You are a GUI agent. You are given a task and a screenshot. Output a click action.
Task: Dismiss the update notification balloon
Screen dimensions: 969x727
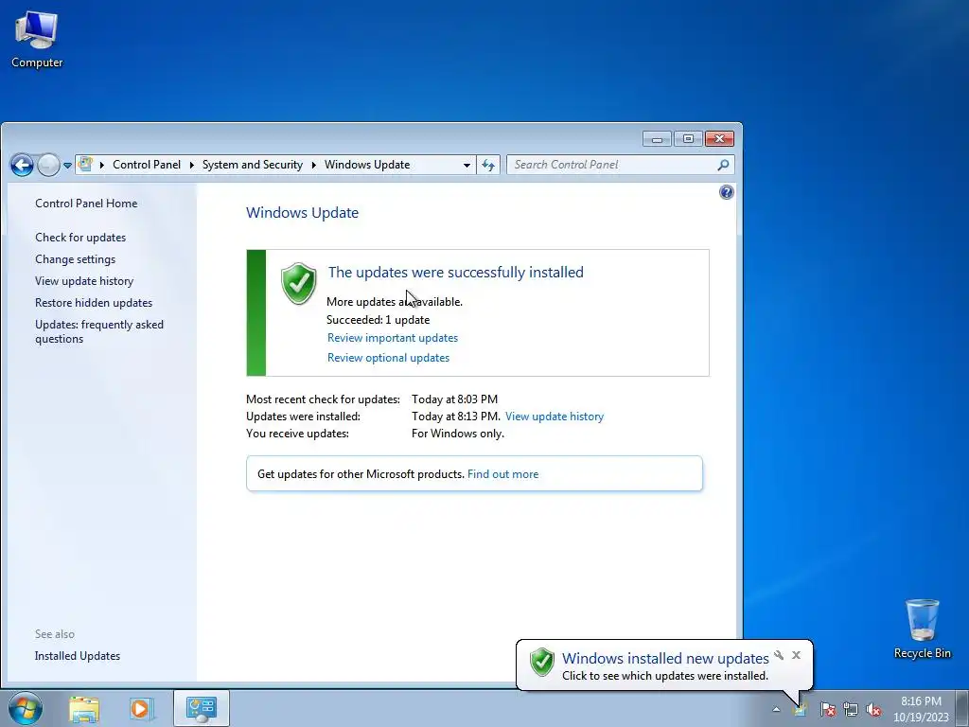click(796, 655)
